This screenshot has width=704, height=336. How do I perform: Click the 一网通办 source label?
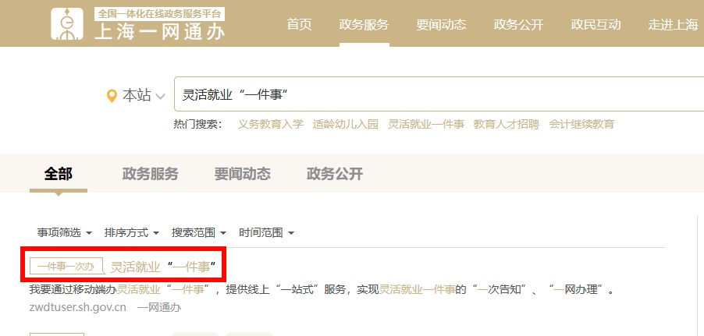(159, 308)
